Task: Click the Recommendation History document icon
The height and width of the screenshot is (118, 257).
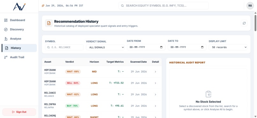Action: [x=49, y=23]
